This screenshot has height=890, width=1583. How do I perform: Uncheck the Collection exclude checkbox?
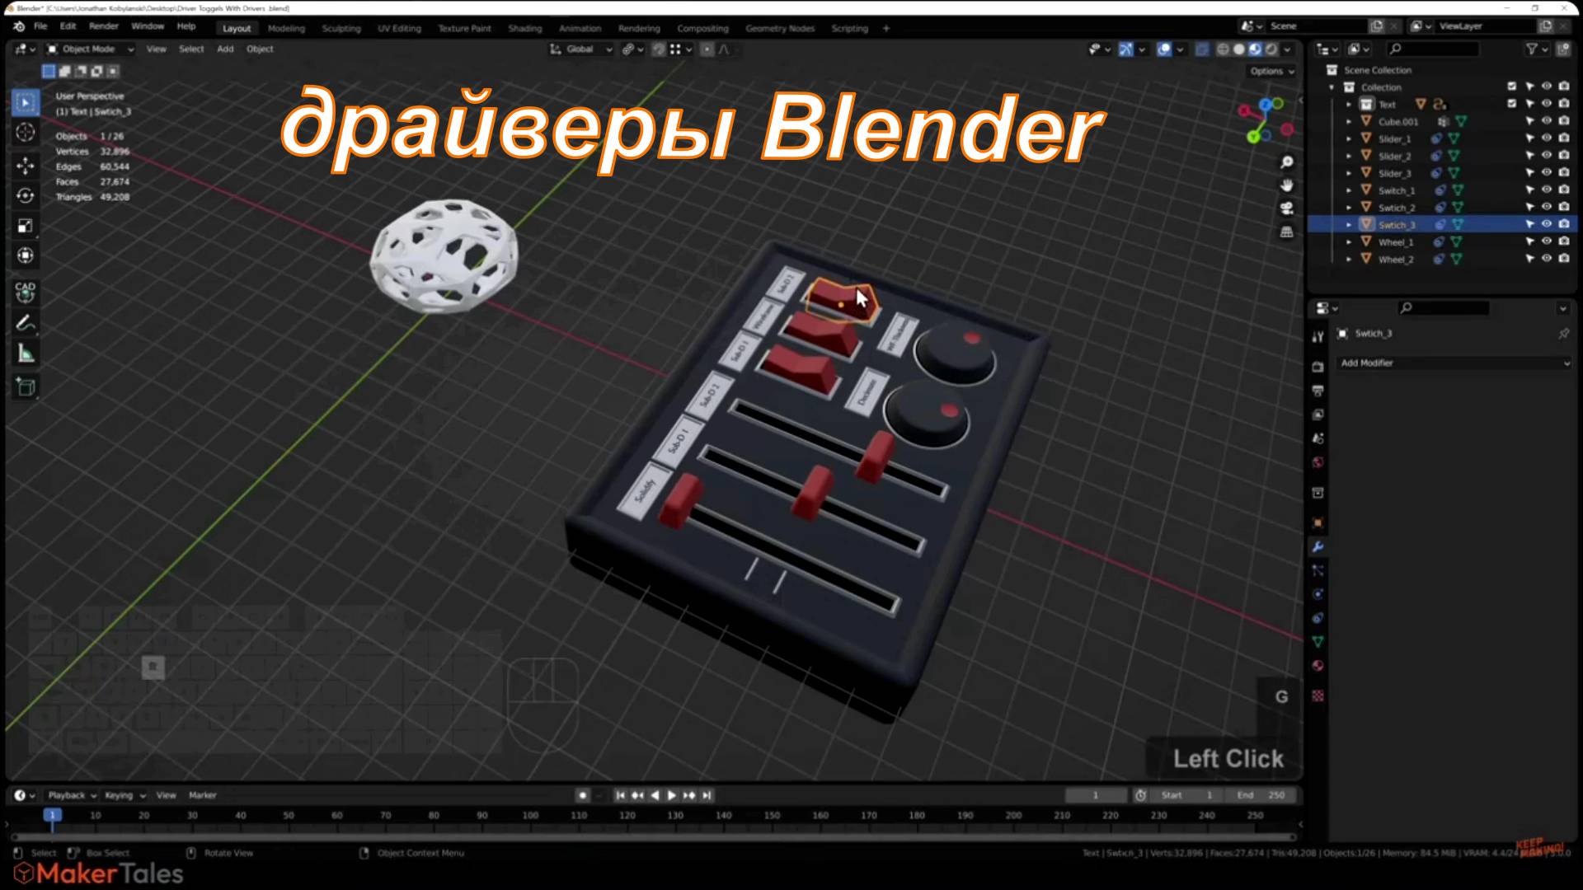1512,87
